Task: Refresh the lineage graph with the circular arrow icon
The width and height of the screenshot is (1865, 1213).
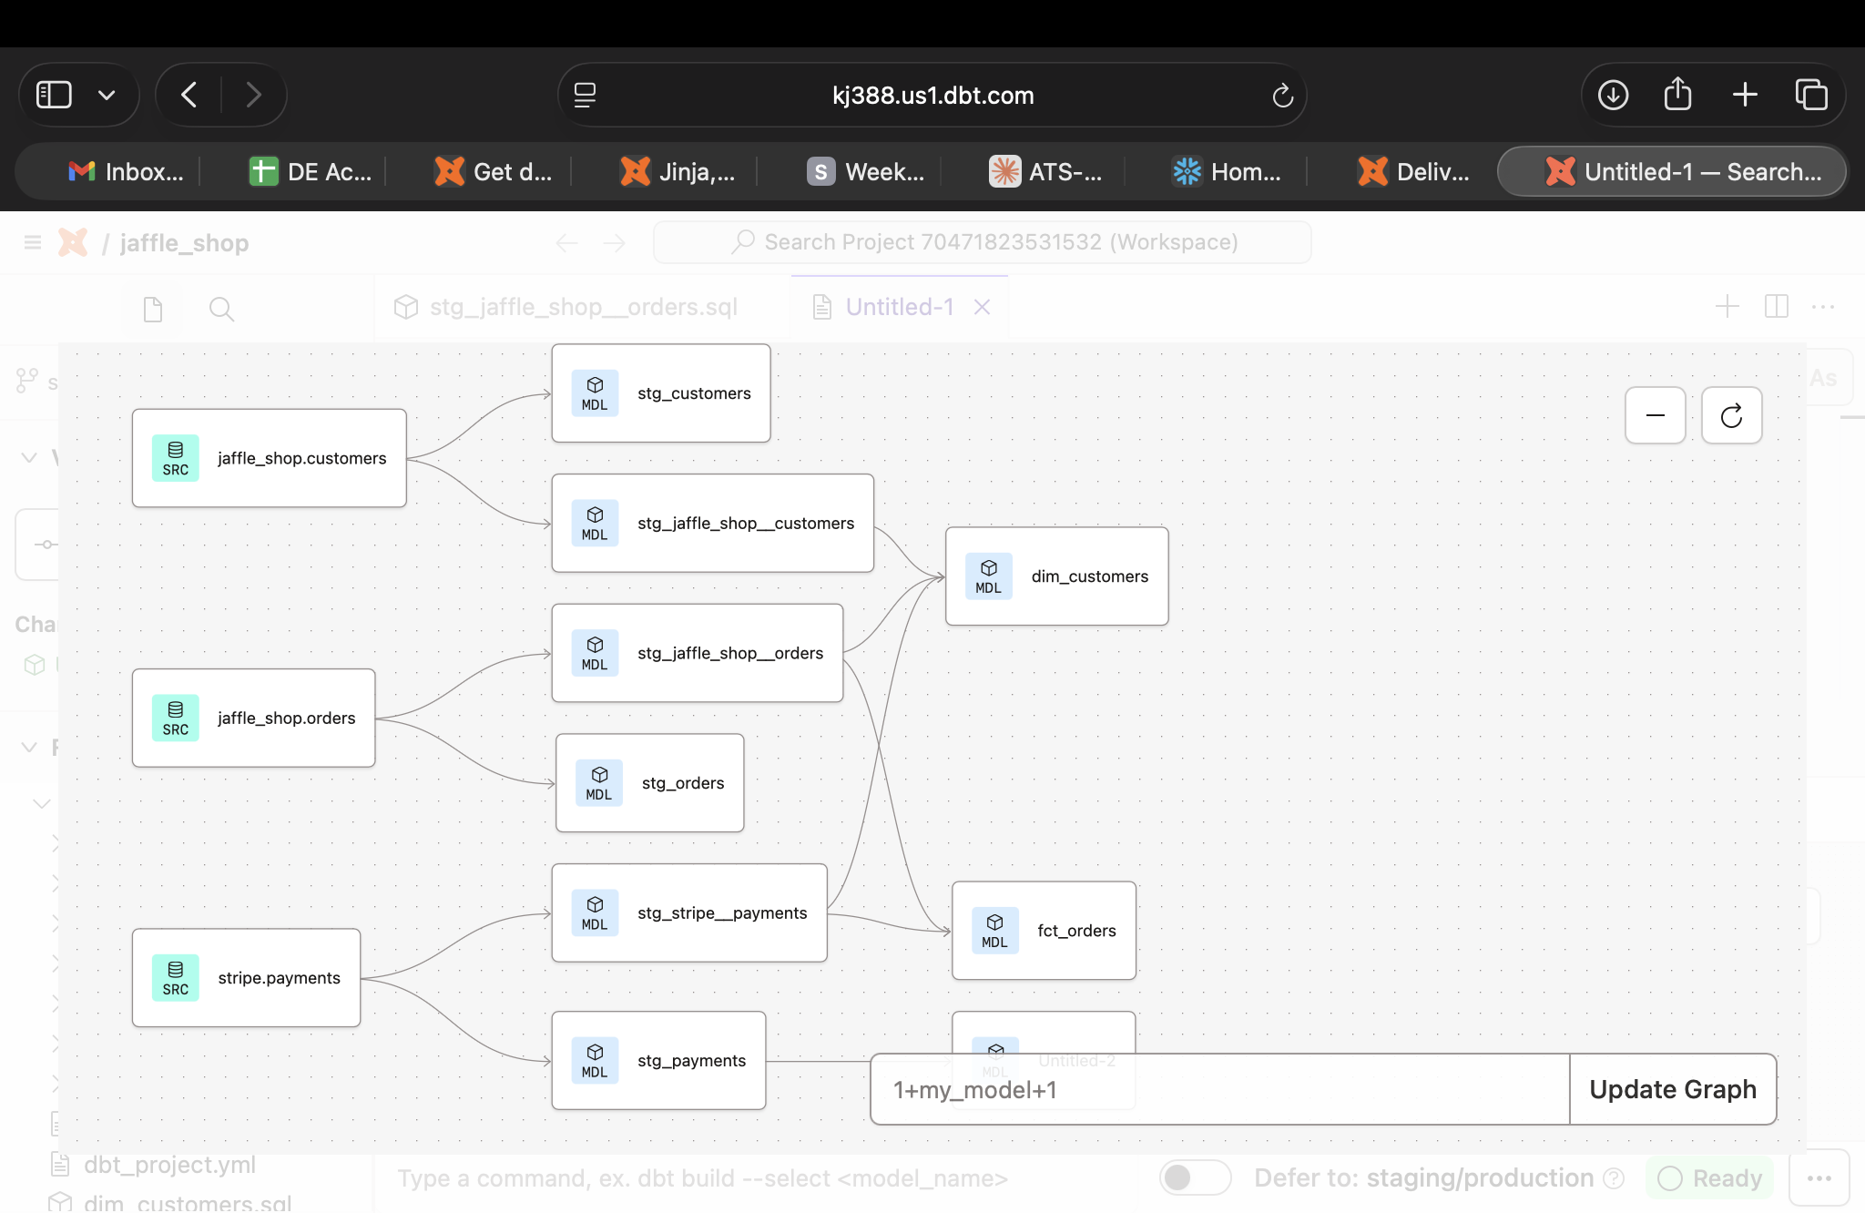Action: [1731, 415]
